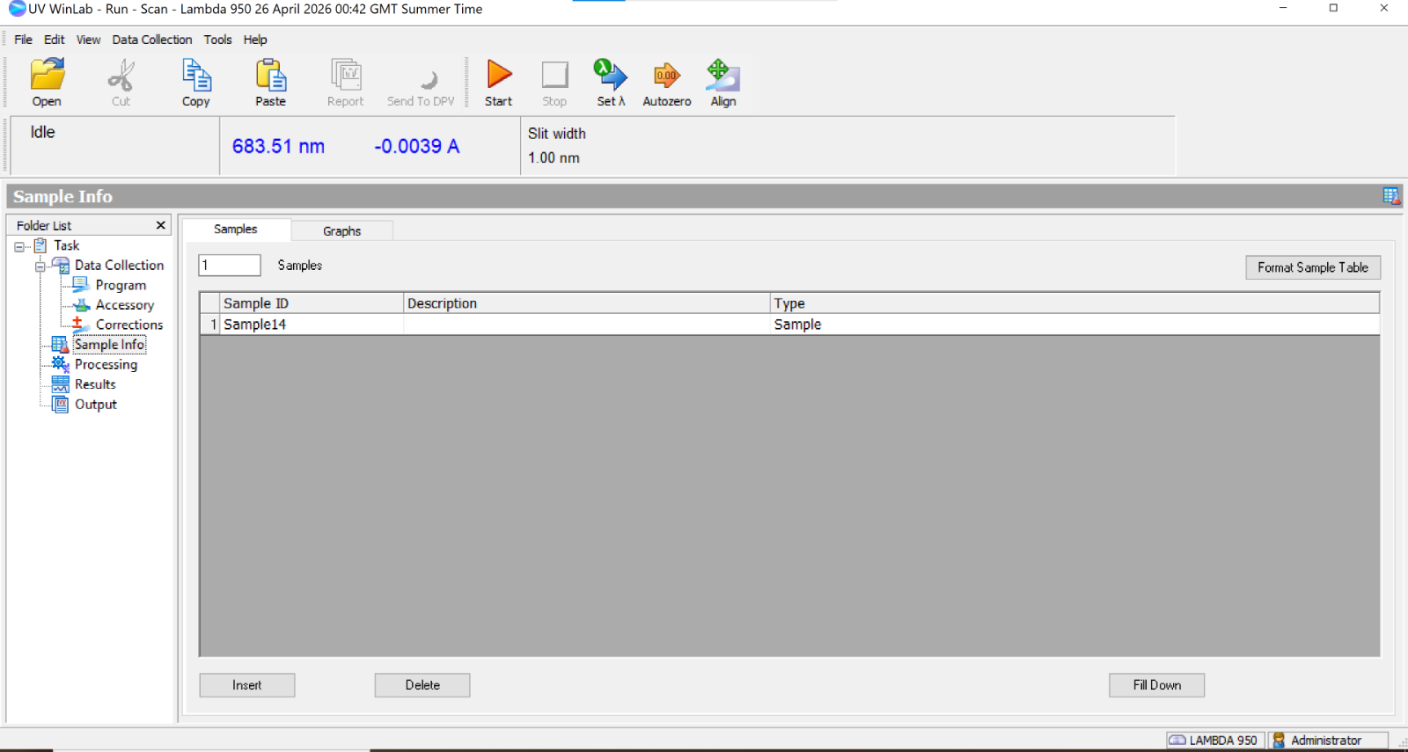1408x752 pixels.
Task: Click the Program tree icon
Action: click(81, 285)
